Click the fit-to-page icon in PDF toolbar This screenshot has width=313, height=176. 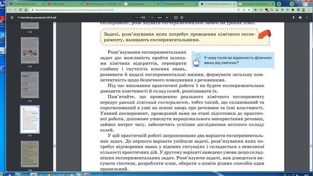pos(176,18)
